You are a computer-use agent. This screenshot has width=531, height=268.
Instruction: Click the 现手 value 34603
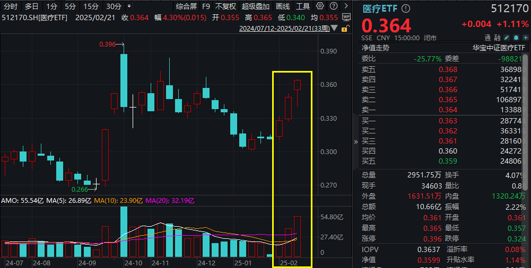tap(431, 186)
